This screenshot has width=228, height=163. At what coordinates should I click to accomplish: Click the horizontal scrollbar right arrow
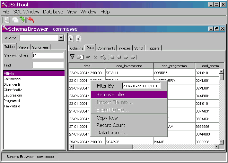[217, 147]
